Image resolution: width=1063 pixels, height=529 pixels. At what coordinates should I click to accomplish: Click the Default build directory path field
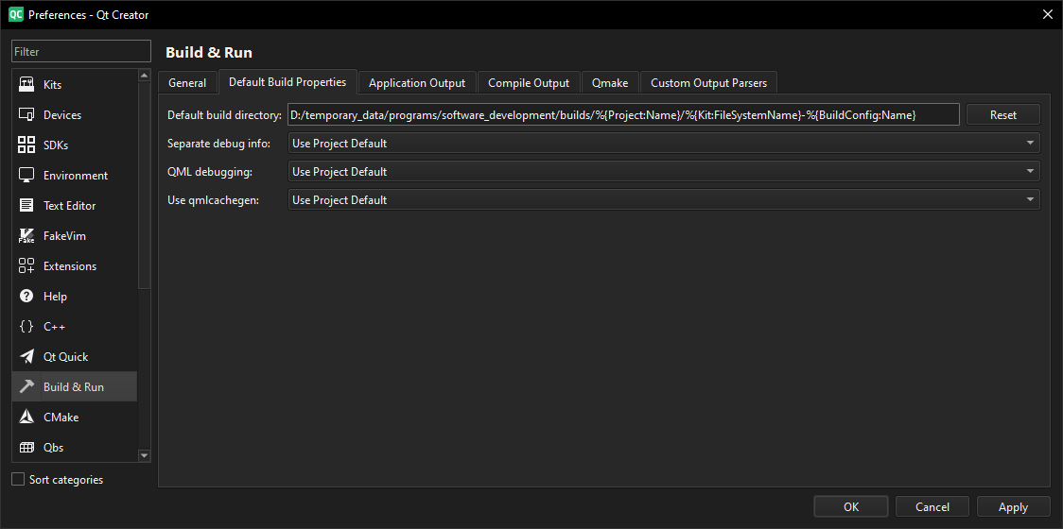click(x=623, y=114)
